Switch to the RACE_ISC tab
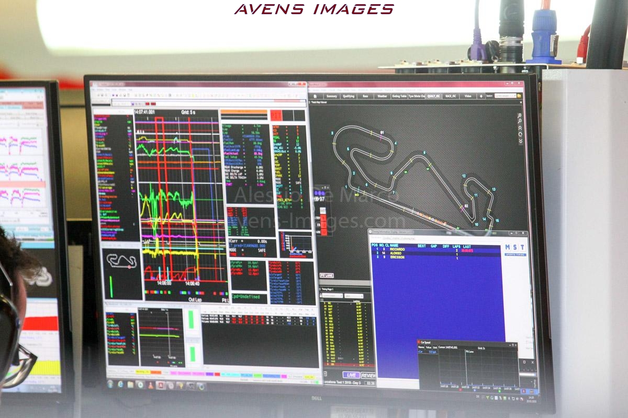Image resolution: width=628 pixels, height=418 pixels. click(x=451, y=96)
